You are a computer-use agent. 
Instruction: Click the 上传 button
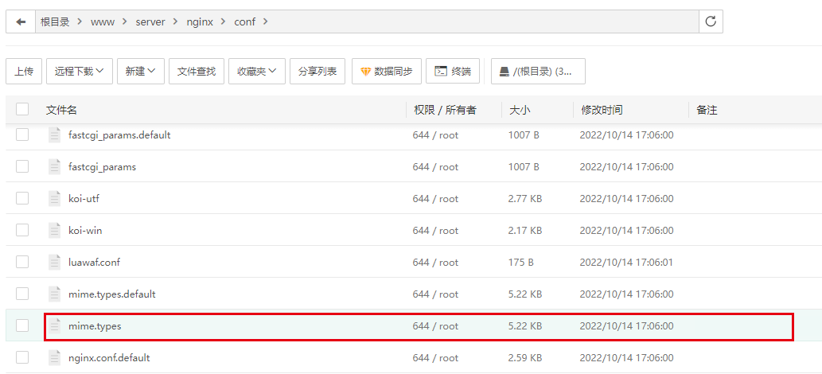coord(24,72)
